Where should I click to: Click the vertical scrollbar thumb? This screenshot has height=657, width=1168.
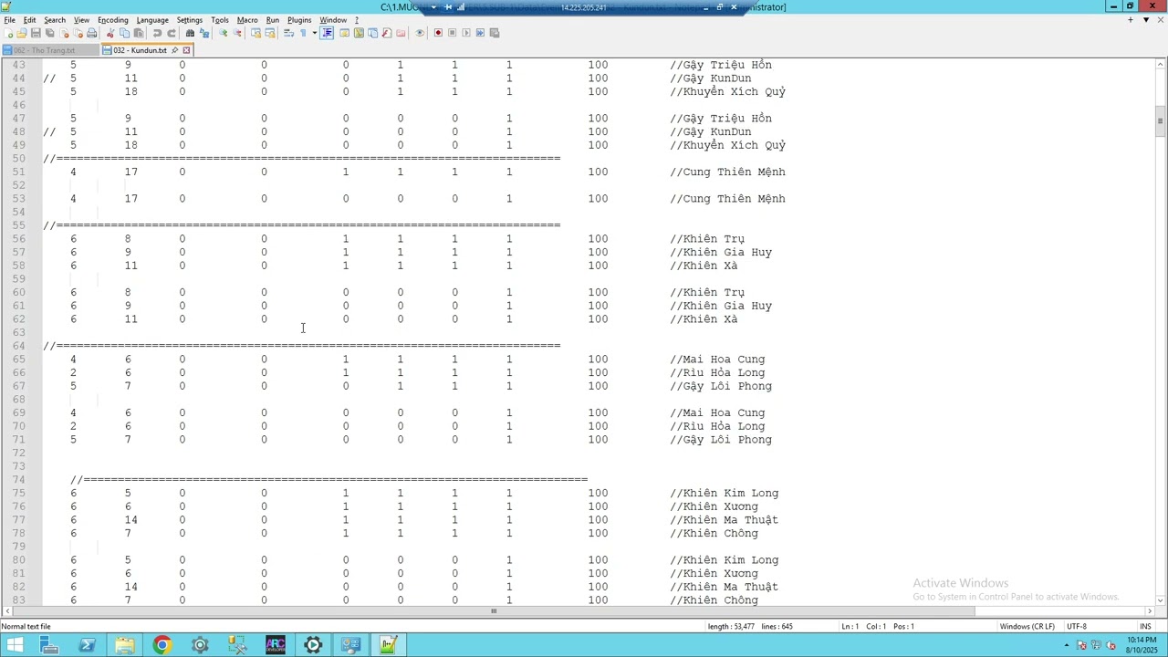1161,121
